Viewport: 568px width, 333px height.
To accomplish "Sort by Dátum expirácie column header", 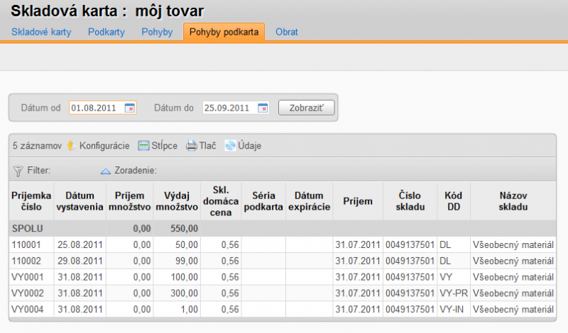I will [309, 201].
